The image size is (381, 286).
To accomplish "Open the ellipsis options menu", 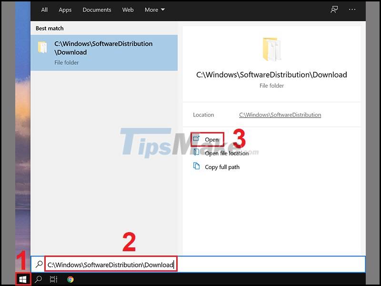I will click(x=351, y=10).
